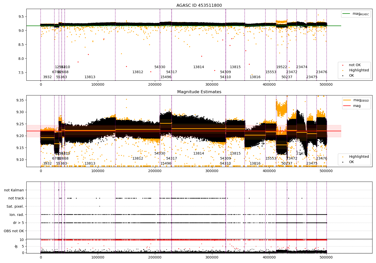This screenshot has height=263, width=376.
Task: Click obsid label 23475 in Magnitude Estimates plot
Action: coord(312,164)
